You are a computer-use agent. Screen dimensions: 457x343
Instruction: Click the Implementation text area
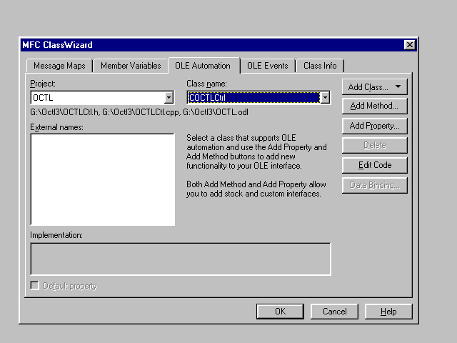point(180,259)
